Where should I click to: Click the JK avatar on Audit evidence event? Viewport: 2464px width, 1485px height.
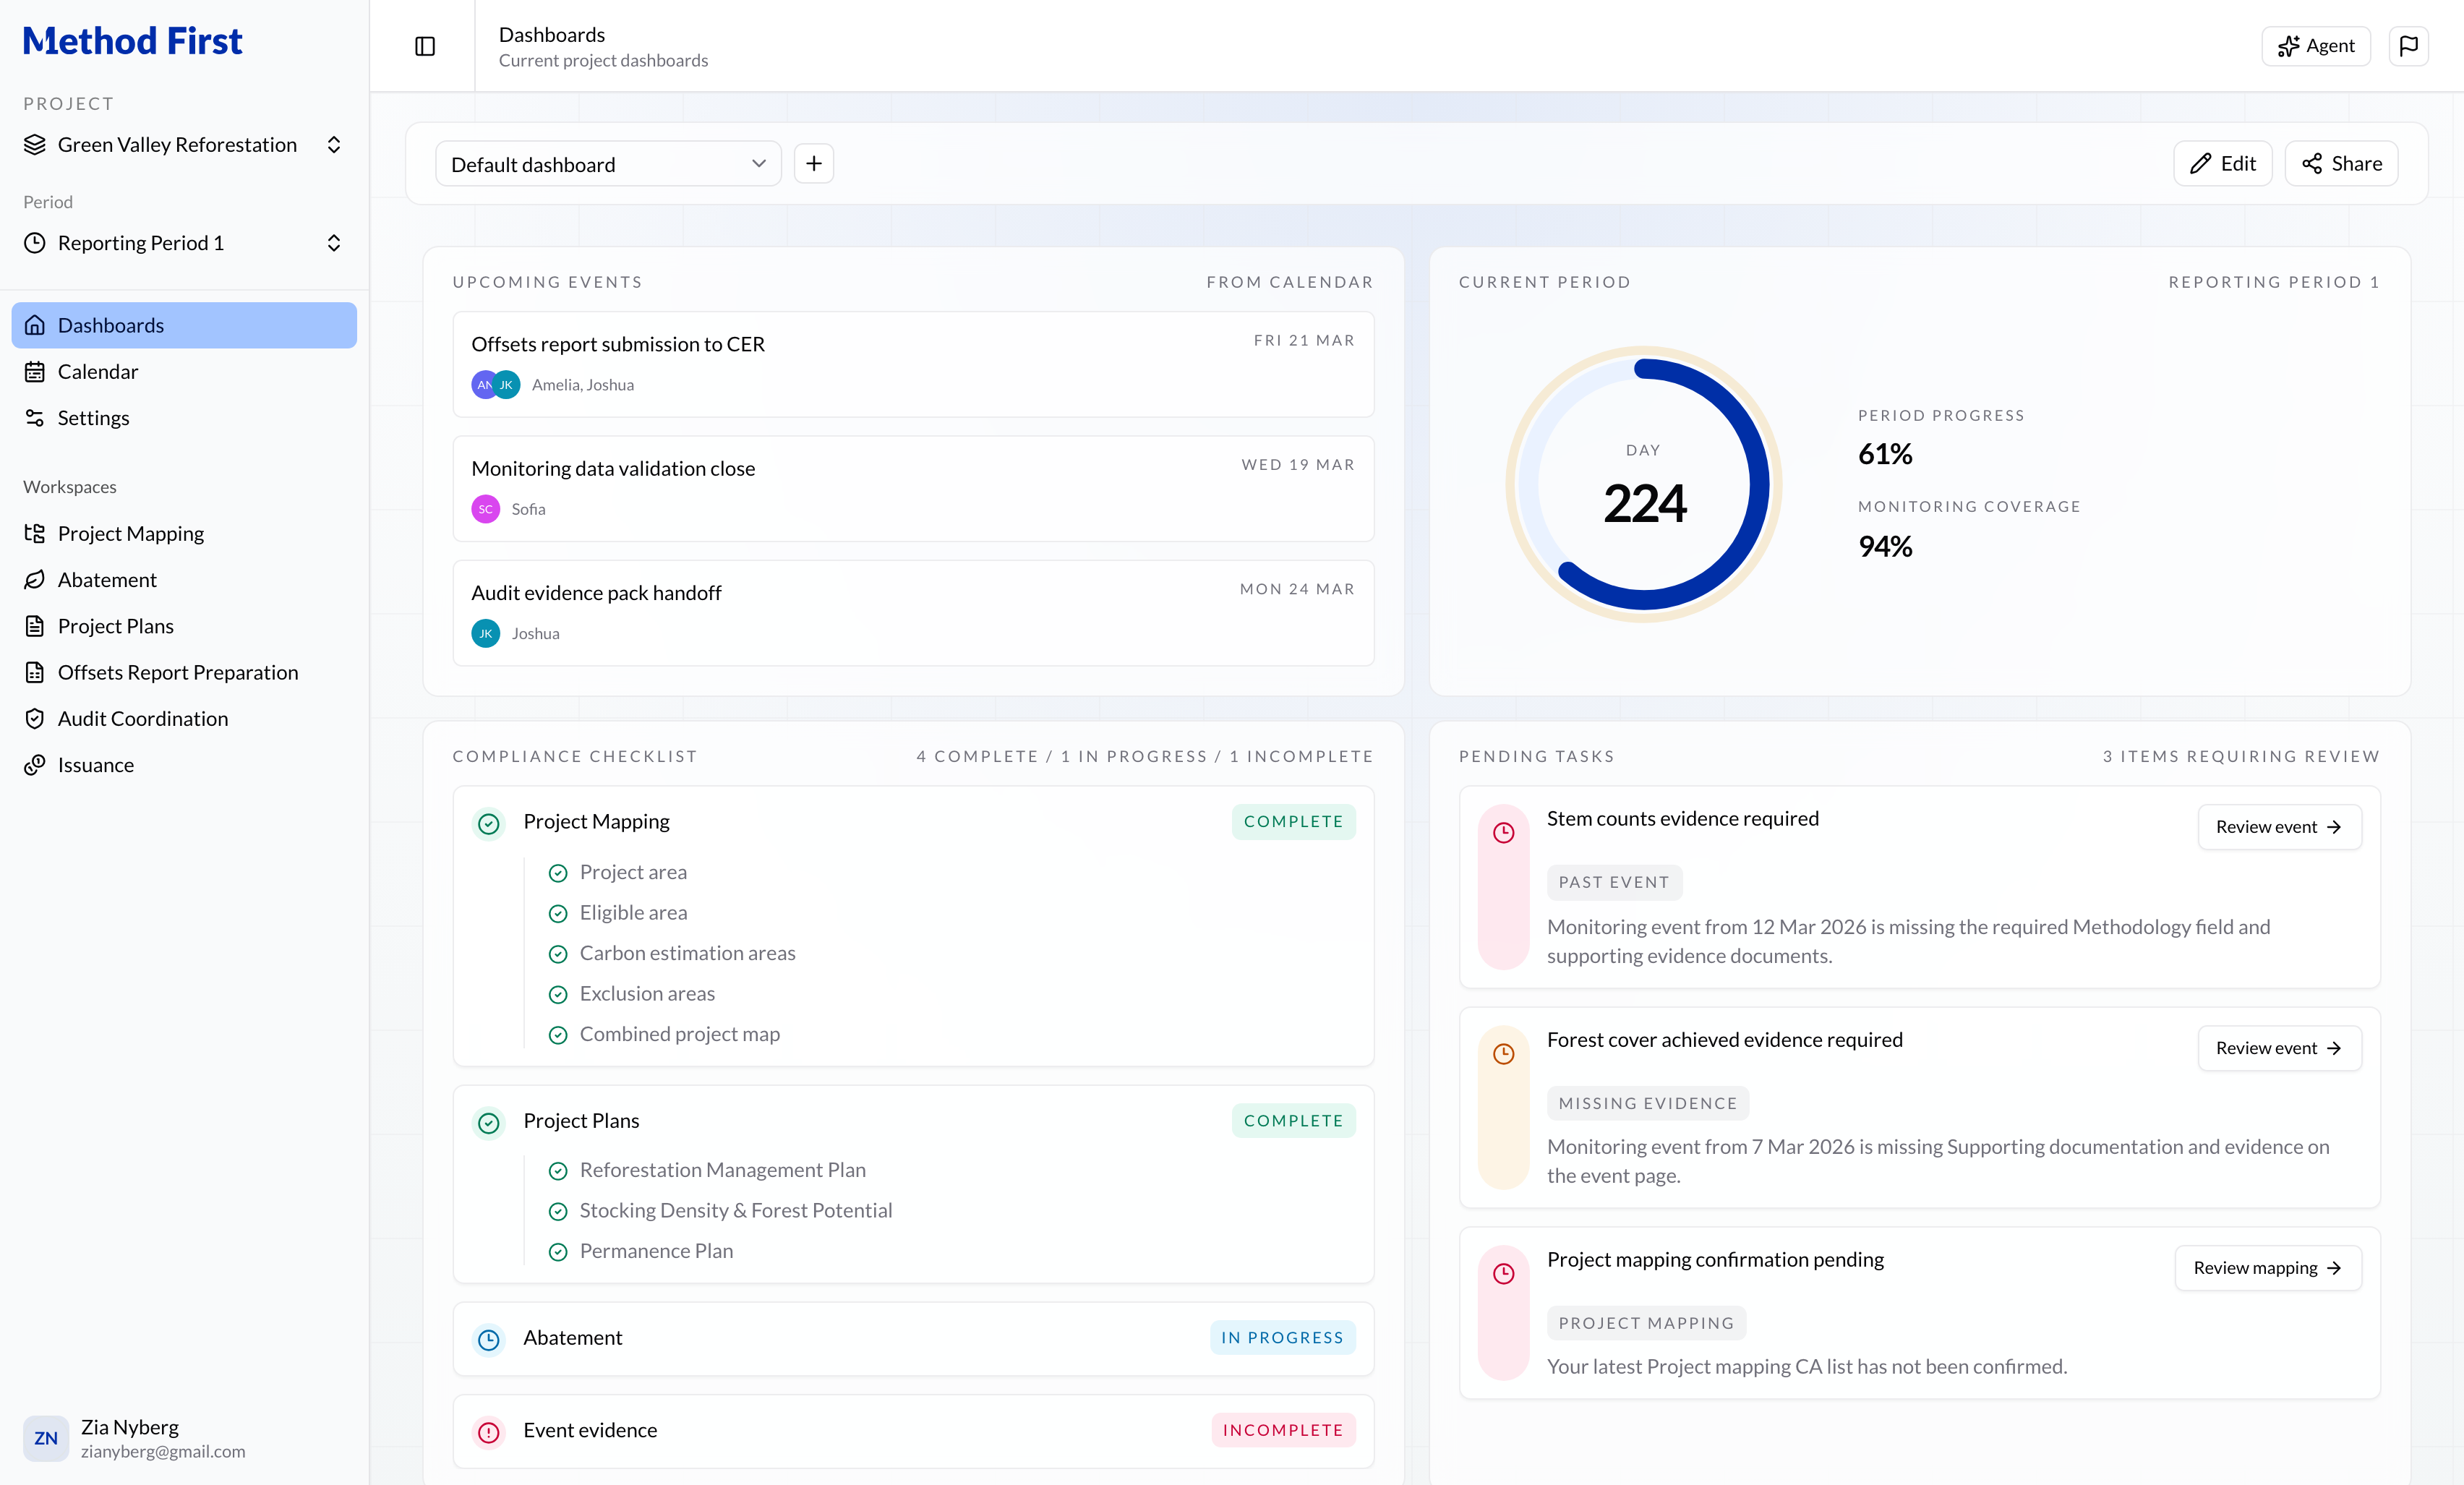486,634
